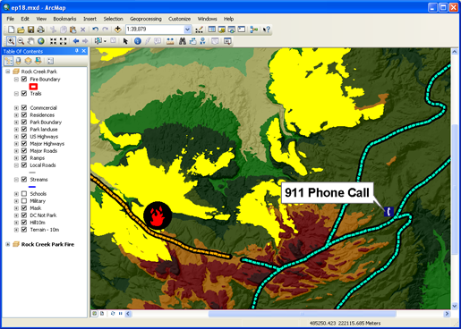Image resolution: width=461 pixels, height=329 pixels.
Task: Collapse the Rock Creek Park data frame
Action: pyautogui.click(x=8, y=72)
